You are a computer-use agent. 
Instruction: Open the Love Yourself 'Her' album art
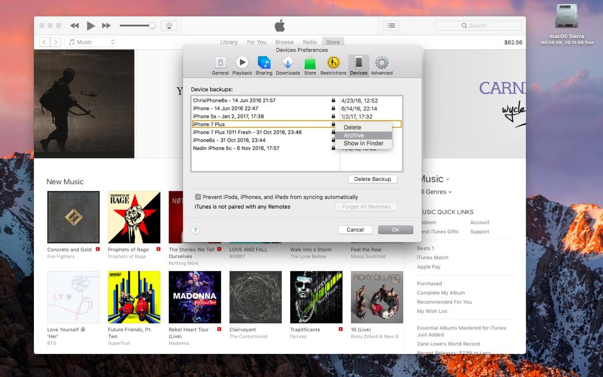[73, 297]
